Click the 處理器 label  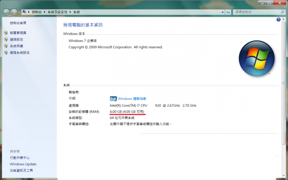(74, 105)
